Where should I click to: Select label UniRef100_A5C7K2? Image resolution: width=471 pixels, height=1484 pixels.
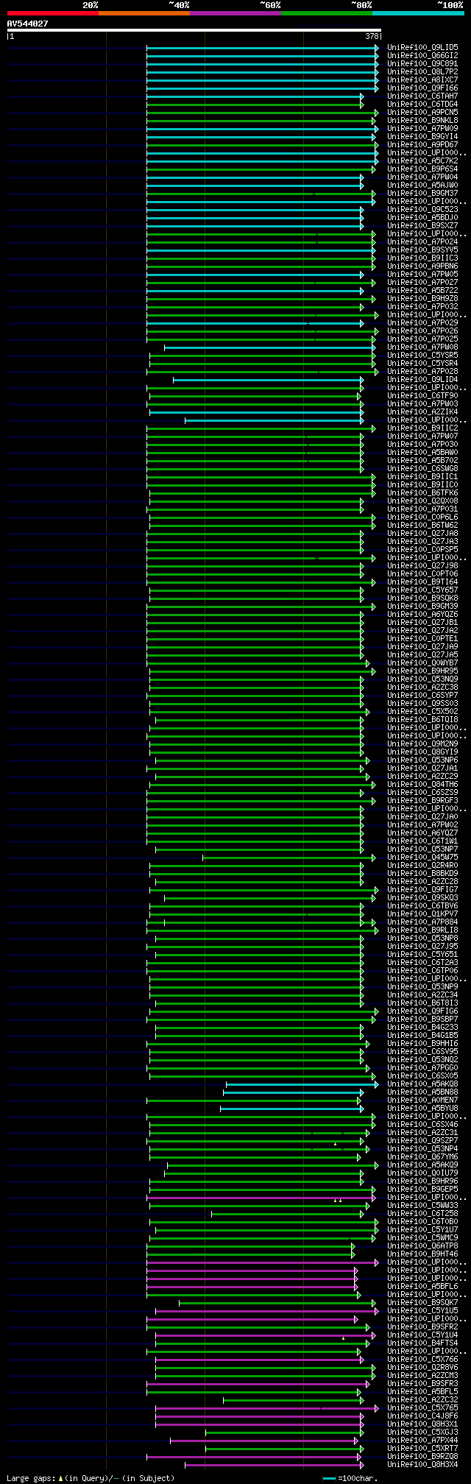pyautogui.click(x=422, y=161)
